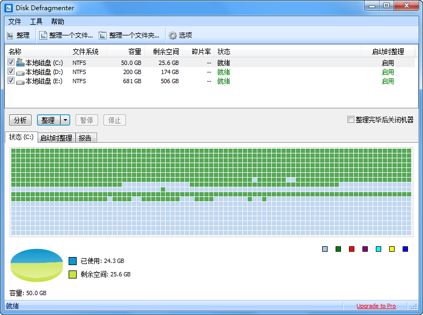Click the 174 GB free space cell
Screen dimensions: 423x315
170,72
